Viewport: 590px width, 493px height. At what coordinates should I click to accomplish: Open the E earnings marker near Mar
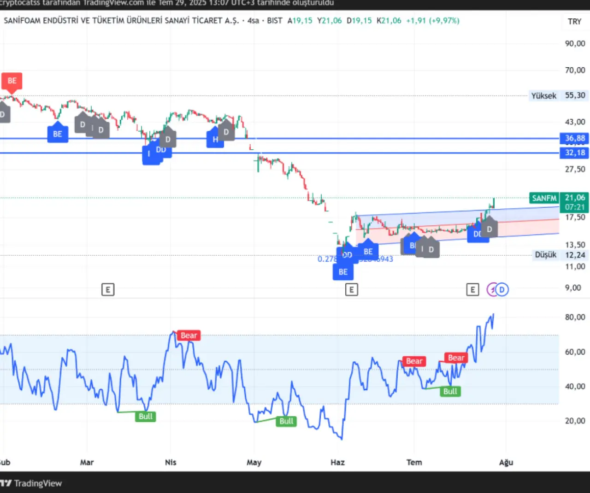coord(107,289)
